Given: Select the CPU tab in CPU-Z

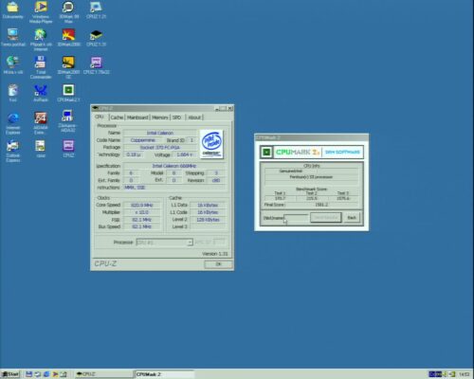Looking at the screenshot, I should tap(100, 117).
